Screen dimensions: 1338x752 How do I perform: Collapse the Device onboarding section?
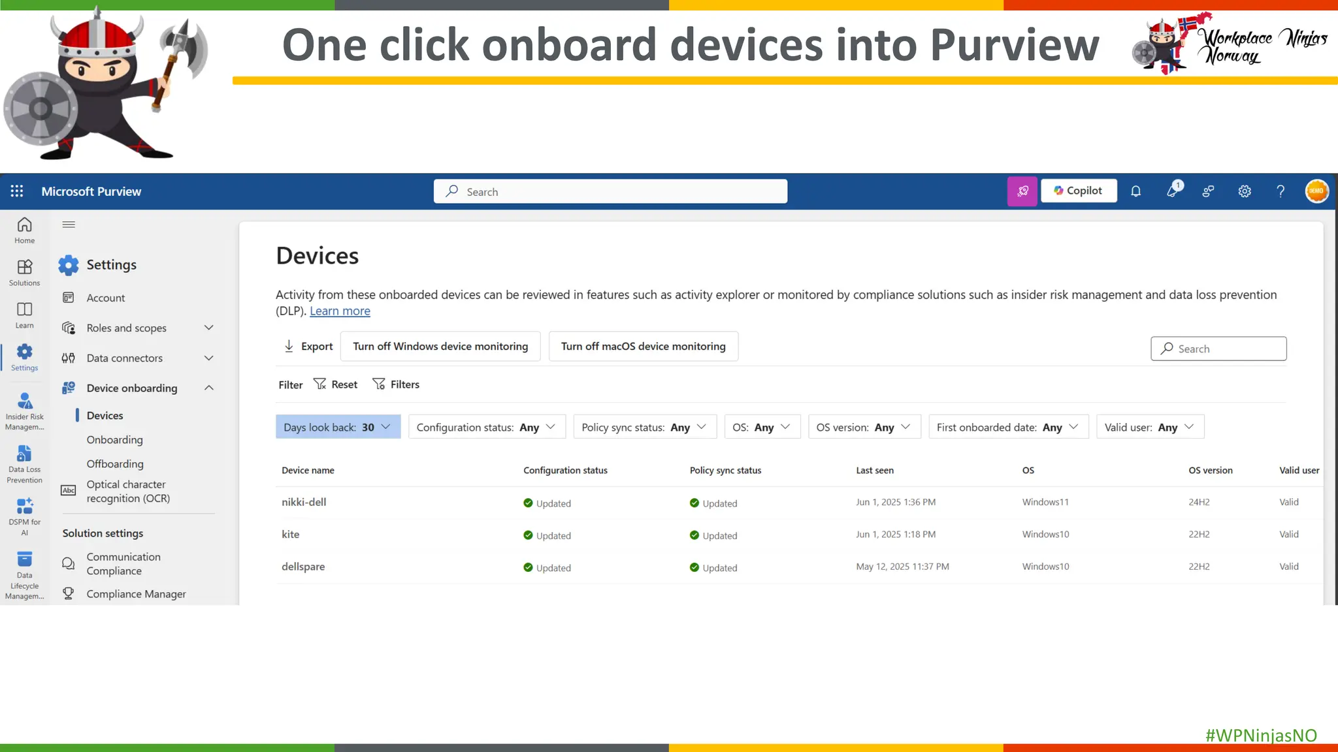208,388
